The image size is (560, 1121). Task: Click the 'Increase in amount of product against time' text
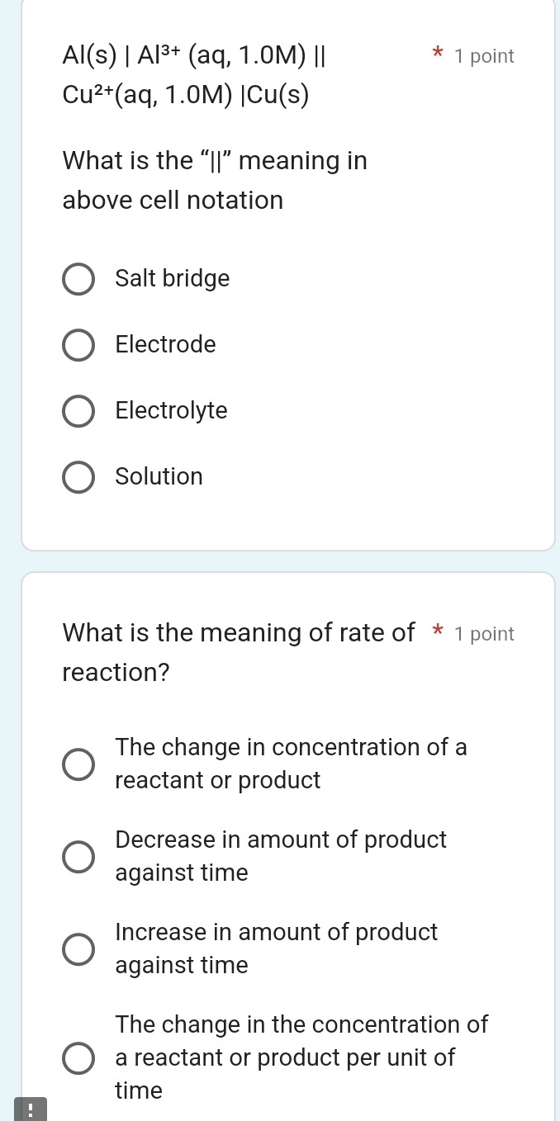click(277, 948)
